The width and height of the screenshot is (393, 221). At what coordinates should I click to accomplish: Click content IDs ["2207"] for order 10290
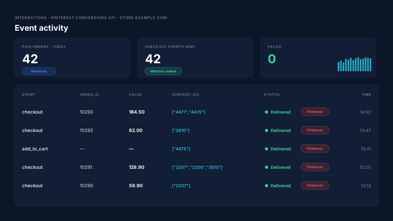pos(181,186)
